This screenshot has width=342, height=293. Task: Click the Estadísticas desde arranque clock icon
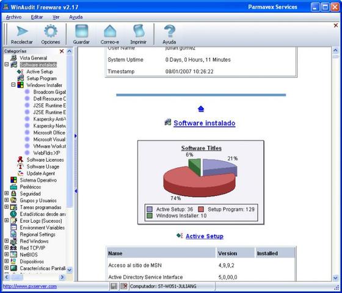coord(13,214)
